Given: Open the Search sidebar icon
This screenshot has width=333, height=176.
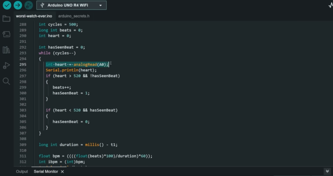Looking at the screenshot, I should pyautogui.click(x=7, y=81).
